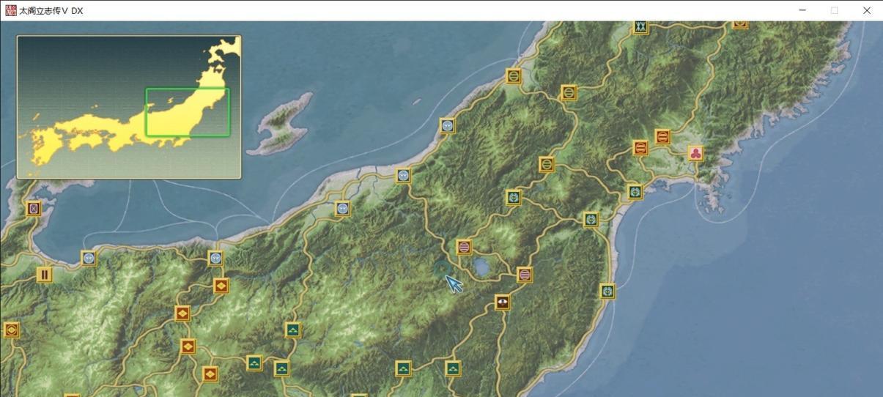883x397 pixels.
Task: Select the third red diamond-crest castle from the north
Action: coord(188,346)
